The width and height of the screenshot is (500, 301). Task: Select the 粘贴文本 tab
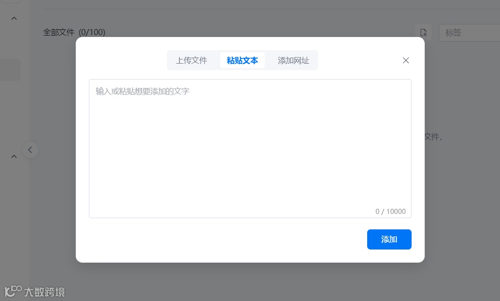coord(242,60)
